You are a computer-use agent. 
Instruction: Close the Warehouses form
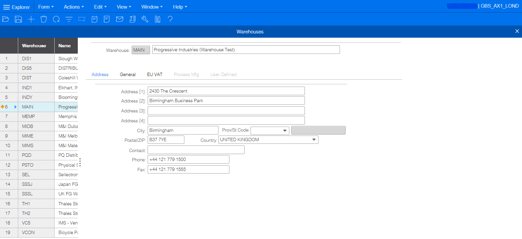517,31
